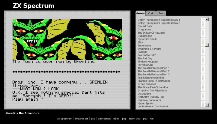Select The Fourth Protocol Part 2

click(x=154, y=71)
